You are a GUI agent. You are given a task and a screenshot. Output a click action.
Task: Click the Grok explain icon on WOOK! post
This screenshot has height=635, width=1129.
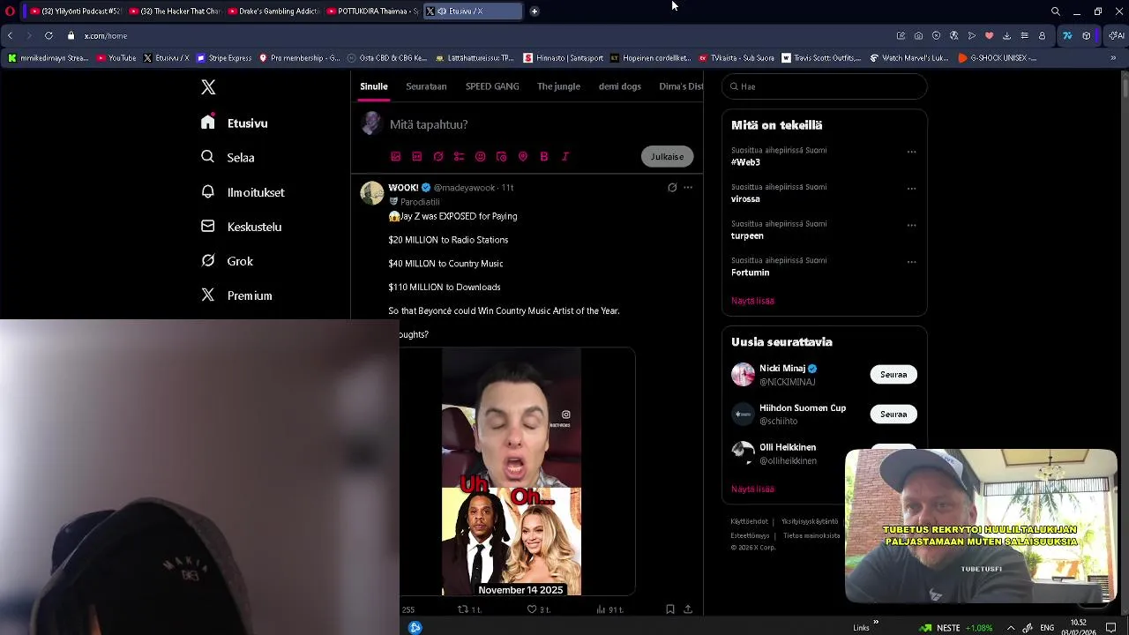tap(672, 187)
